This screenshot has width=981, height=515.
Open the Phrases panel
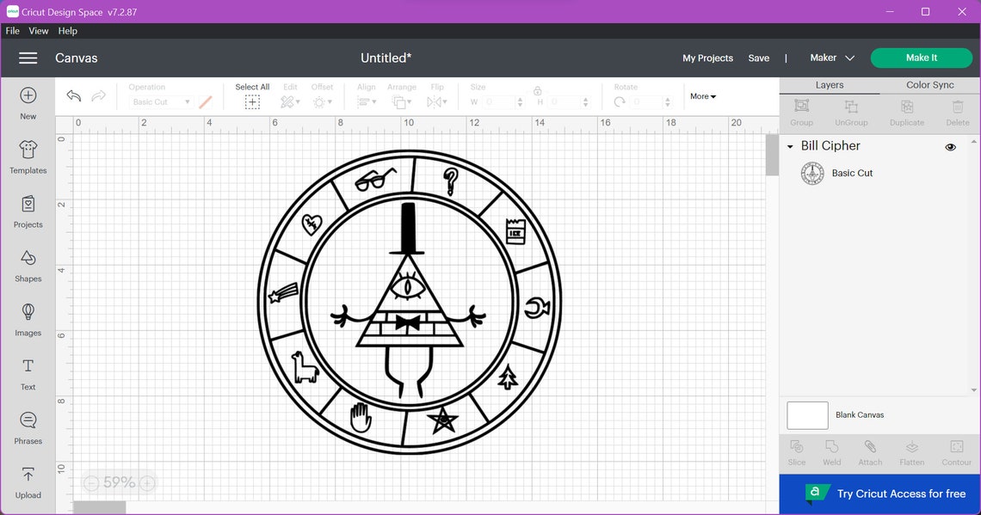(x=28, y=429)
